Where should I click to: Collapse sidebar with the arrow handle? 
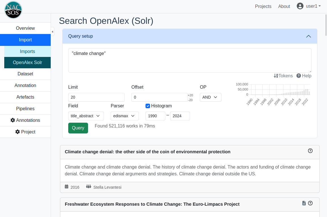[x=52, y=31]
